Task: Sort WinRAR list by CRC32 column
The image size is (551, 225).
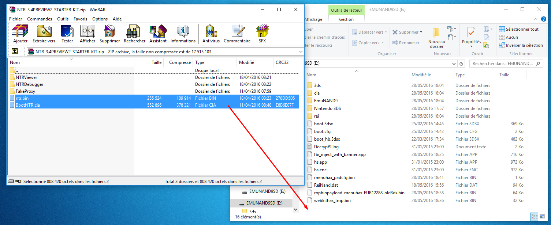Action: click(286, 62)
